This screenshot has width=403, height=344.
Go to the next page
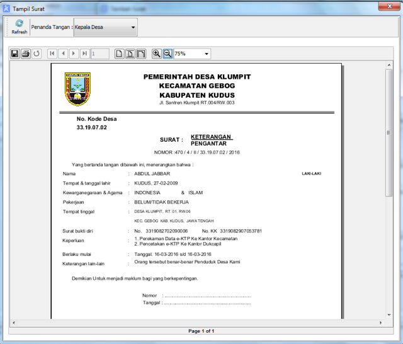tap(74, 54)
